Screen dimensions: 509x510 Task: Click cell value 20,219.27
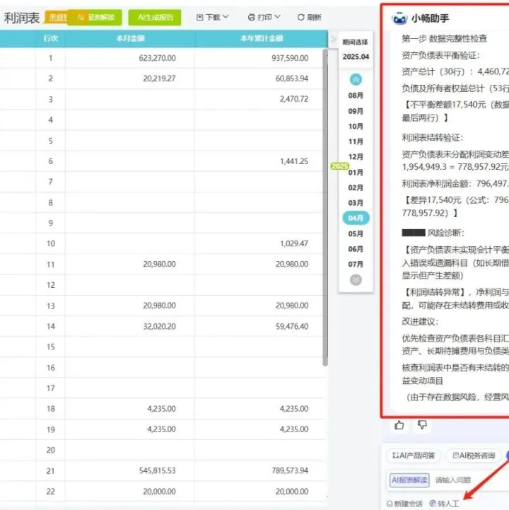(159, 79)
